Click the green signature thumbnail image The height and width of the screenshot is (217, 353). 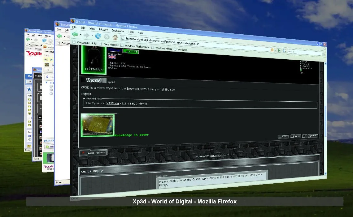[x=98, y=125]
